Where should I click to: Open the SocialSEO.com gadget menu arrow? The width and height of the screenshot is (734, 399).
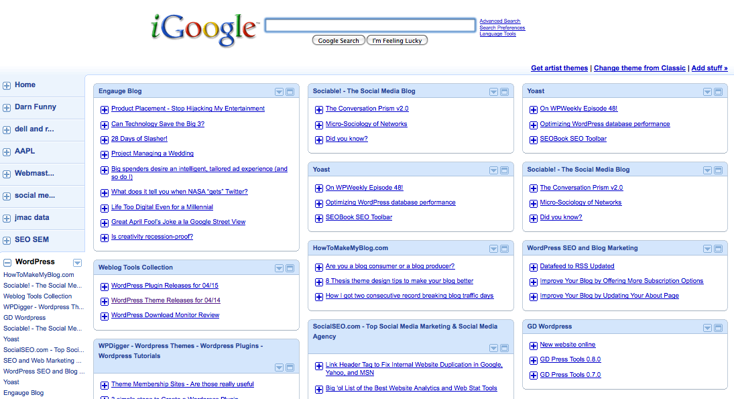coord(493,348)
